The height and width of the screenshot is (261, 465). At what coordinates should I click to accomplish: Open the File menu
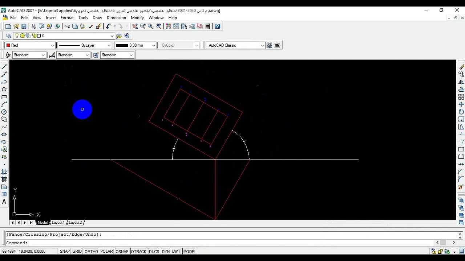(x=13, y=18)
